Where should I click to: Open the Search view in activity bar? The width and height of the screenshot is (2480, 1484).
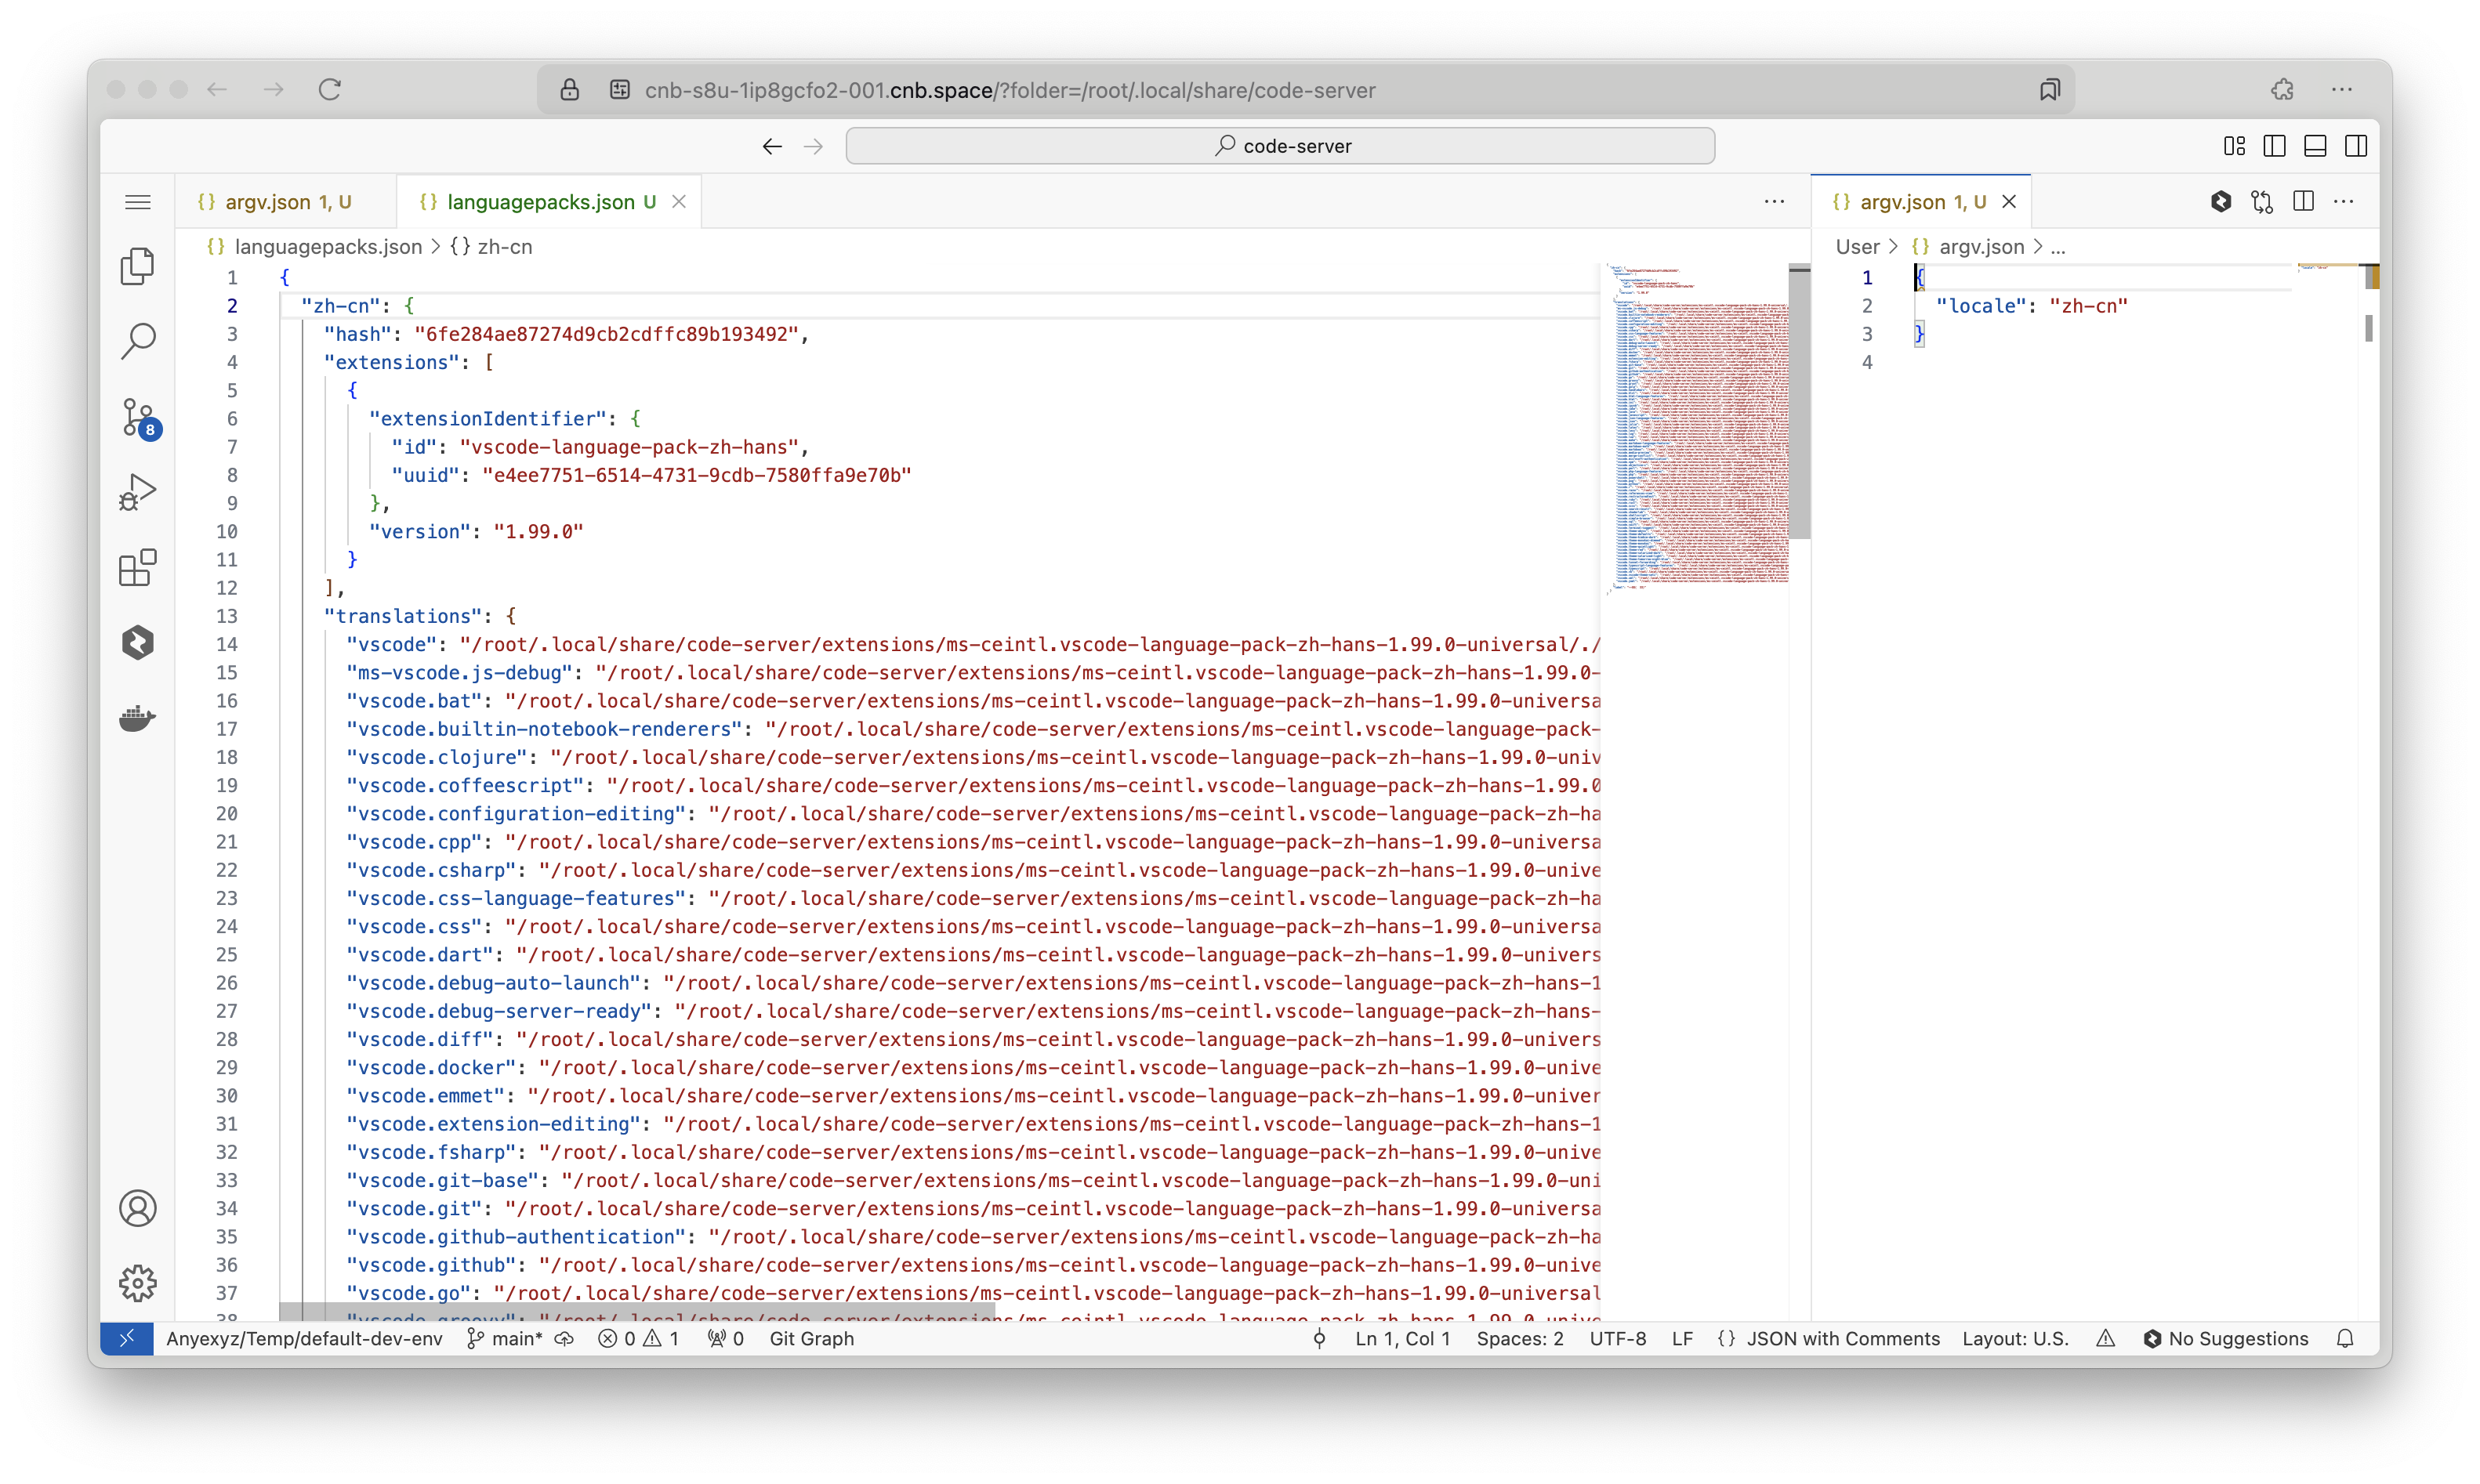point(138,341)
